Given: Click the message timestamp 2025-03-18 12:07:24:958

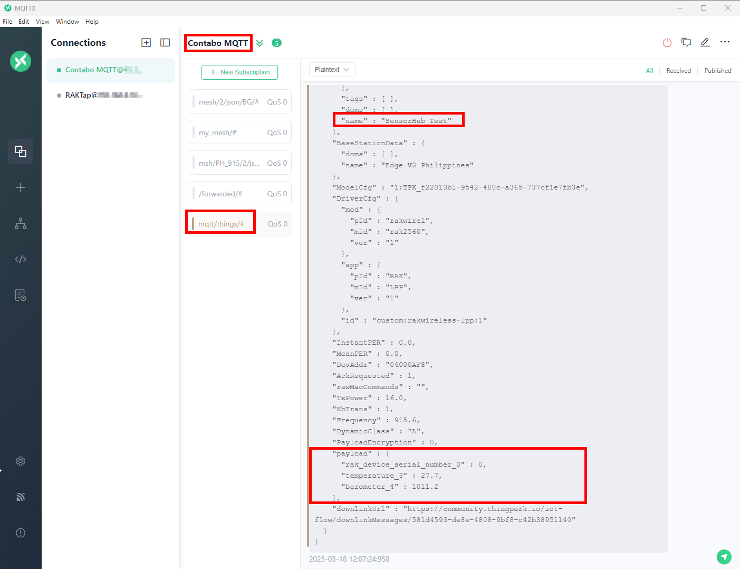Looking at the screenshot, I should (349, 559).
